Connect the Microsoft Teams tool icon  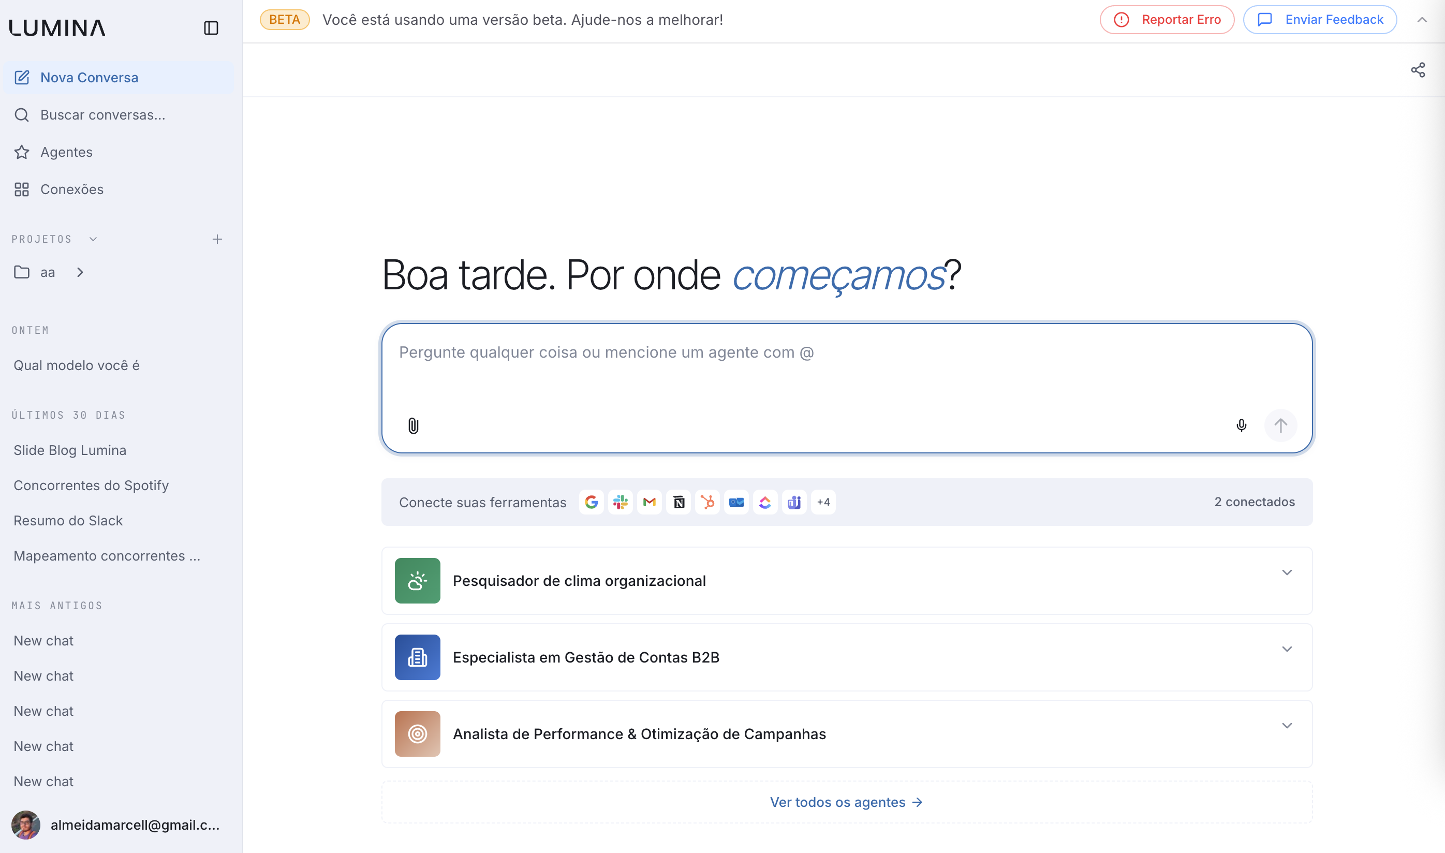point(794,502)
